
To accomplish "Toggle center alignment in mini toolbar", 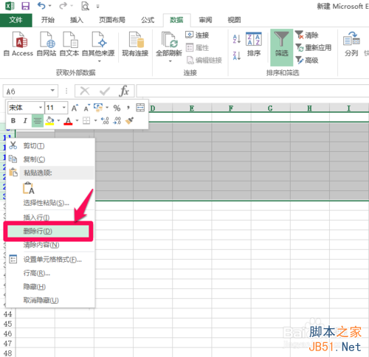I will pyautogui.click(x=38, y=120).
